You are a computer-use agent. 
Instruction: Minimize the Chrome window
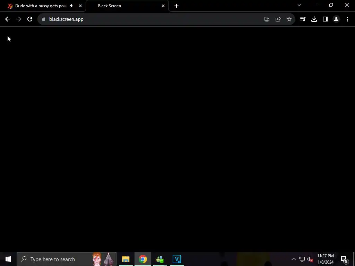coord(315,5)
